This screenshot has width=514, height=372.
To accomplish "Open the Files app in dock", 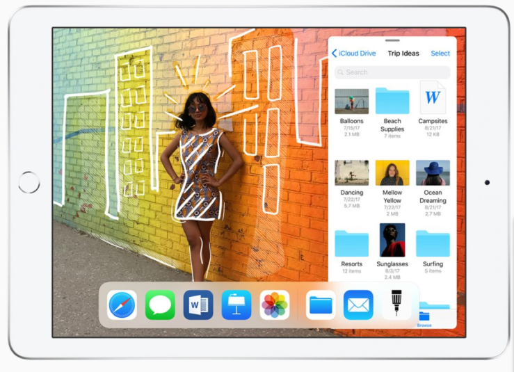I will (321, 305).
